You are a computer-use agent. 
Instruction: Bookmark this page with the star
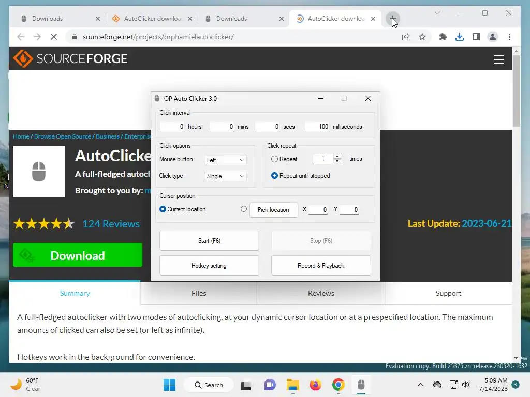pos(422,37)
